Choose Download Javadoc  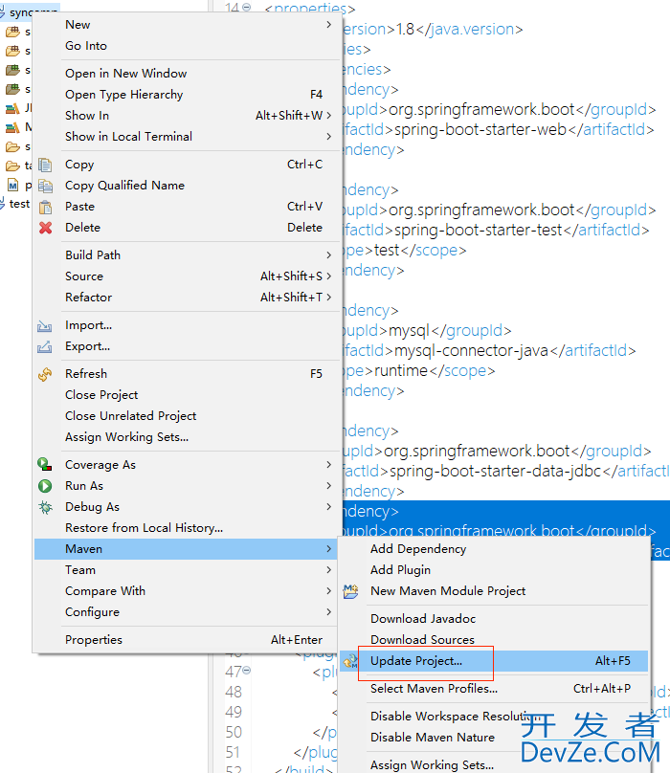click(x=494, y=619)
